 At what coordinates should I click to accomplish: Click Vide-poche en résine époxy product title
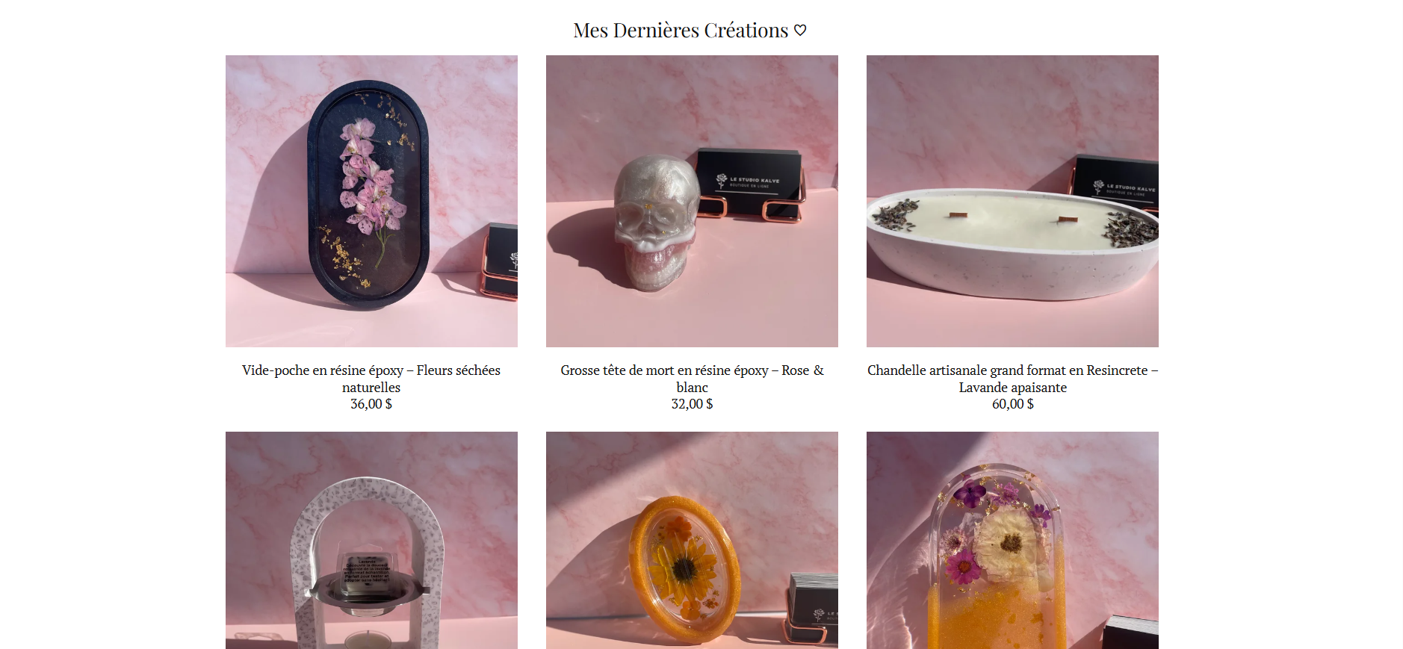point(371,379)
